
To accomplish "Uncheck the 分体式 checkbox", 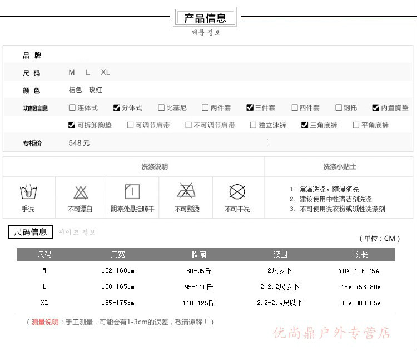I will 116,108.
